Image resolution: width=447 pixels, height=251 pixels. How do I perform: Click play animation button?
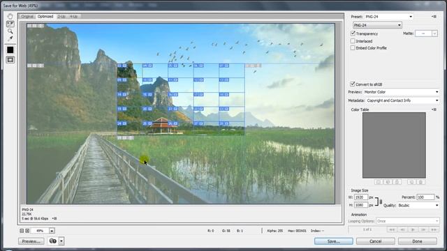coord(413,229)
